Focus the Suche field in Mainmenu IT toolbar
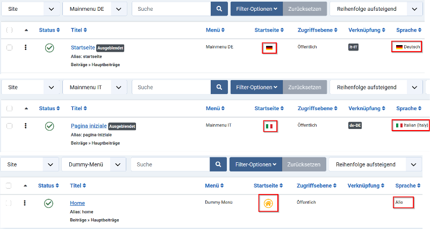This screenshot has width=430, height=230. tap(171, 88)
